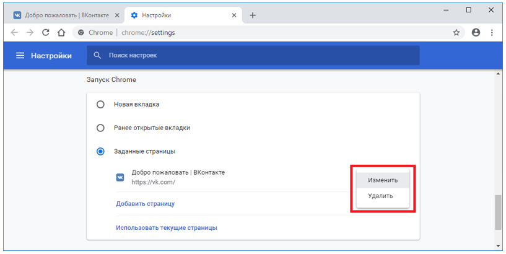This screenshot has height=254, width=506.
Task: Bookmark this page with the star
Action: coord(456,32)
